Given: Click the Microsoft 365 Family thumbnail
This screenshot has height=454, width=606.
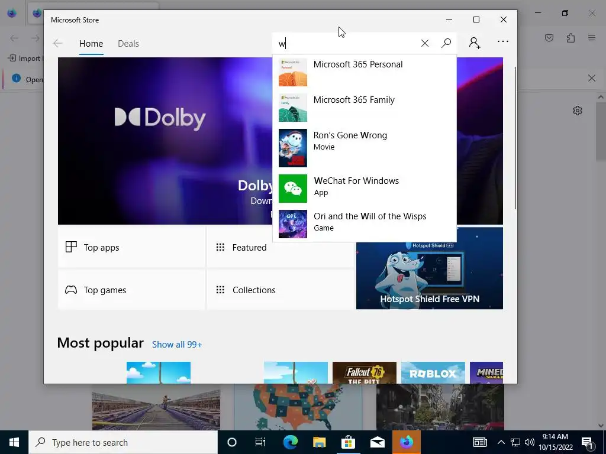Looking at the screenshot, I should coord(292,108).
